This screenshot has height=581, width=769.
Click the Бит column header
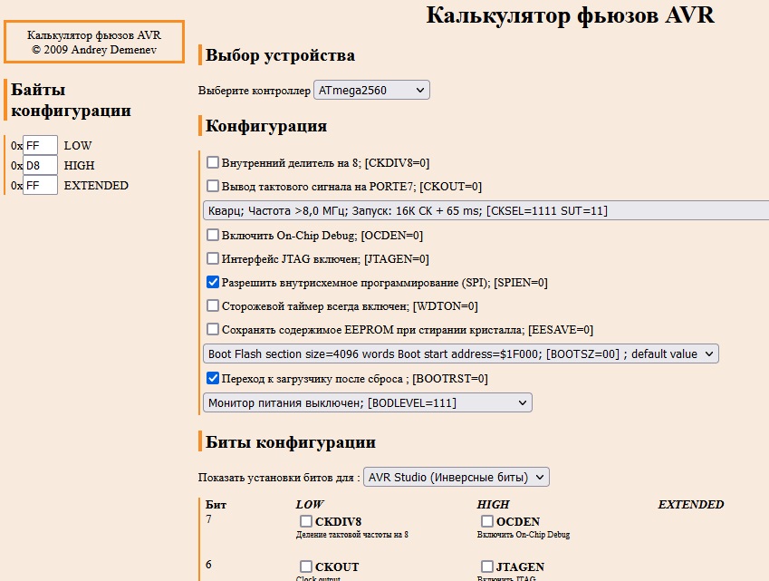216,505
